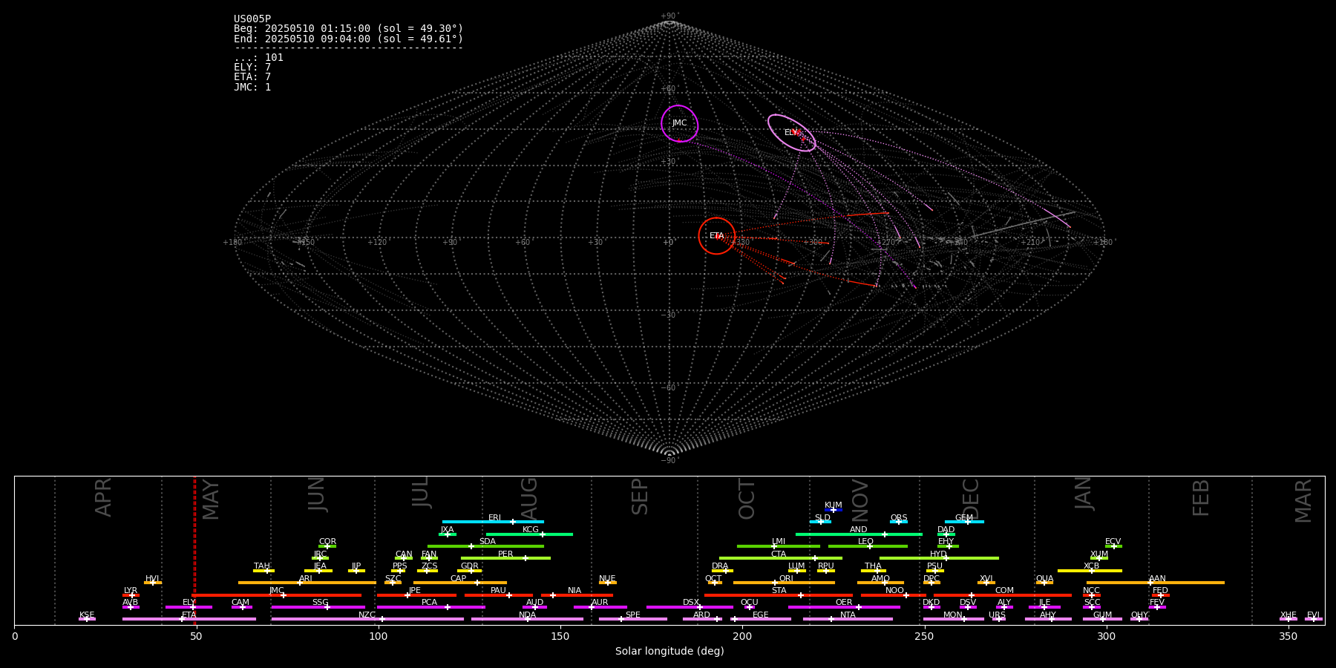
Task: Click the red dashed current-date line in timeline
Action: [x=194, y=550]
